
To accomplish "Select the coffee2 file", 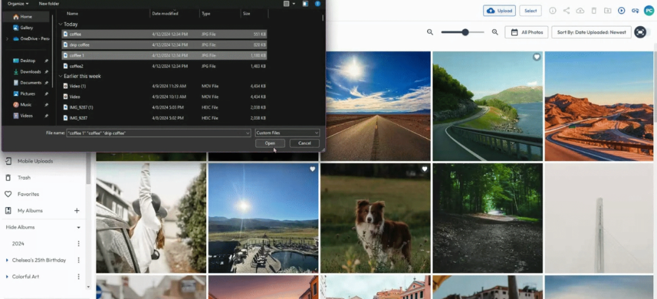I will pyautogui.click(x=164, y=66).
